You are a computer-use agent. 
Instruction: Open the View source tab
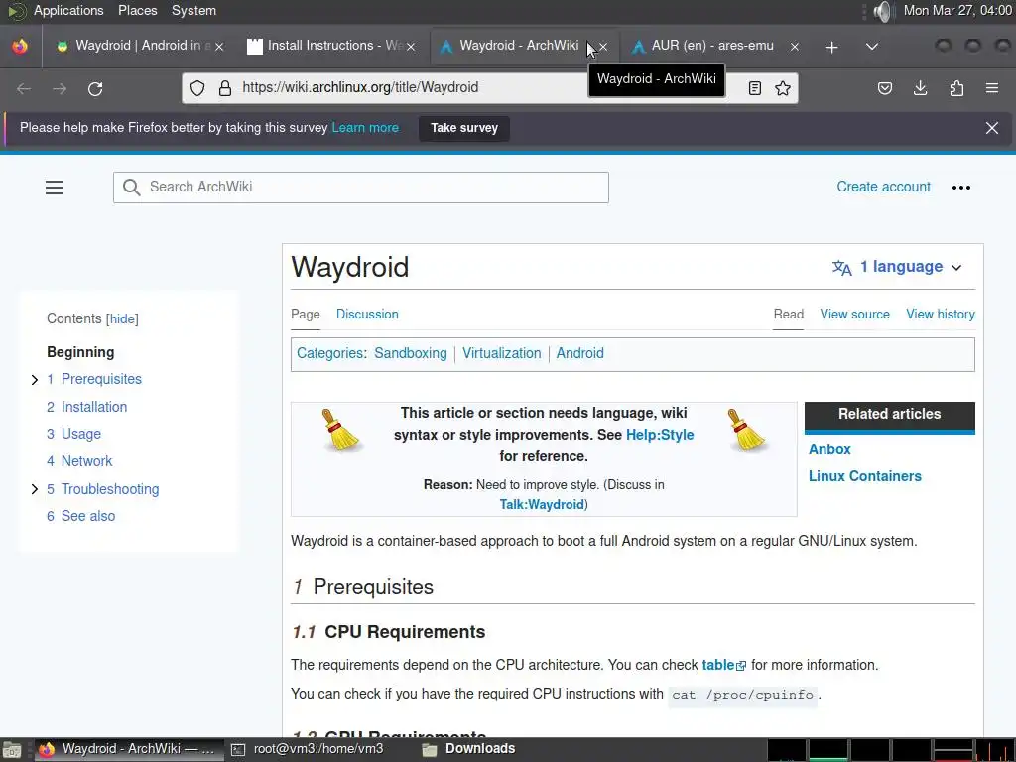click(x=854, y=315)
